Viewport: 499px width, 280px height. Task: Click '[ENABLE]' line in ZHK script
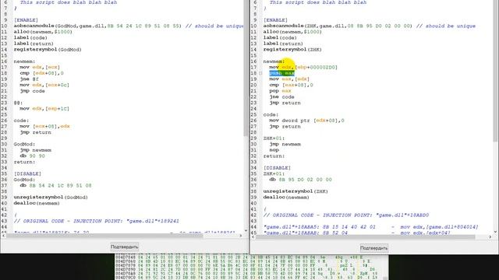[x=275, y=20]
